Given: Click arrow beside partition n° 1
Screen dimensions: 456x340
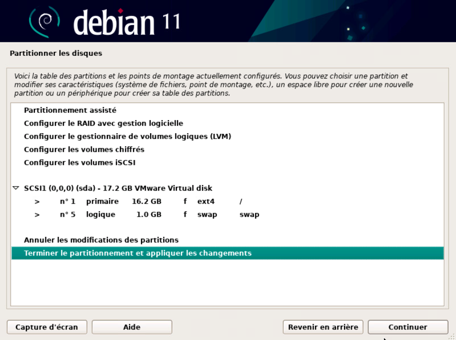Looking at the screenshot, I should 37,202.
